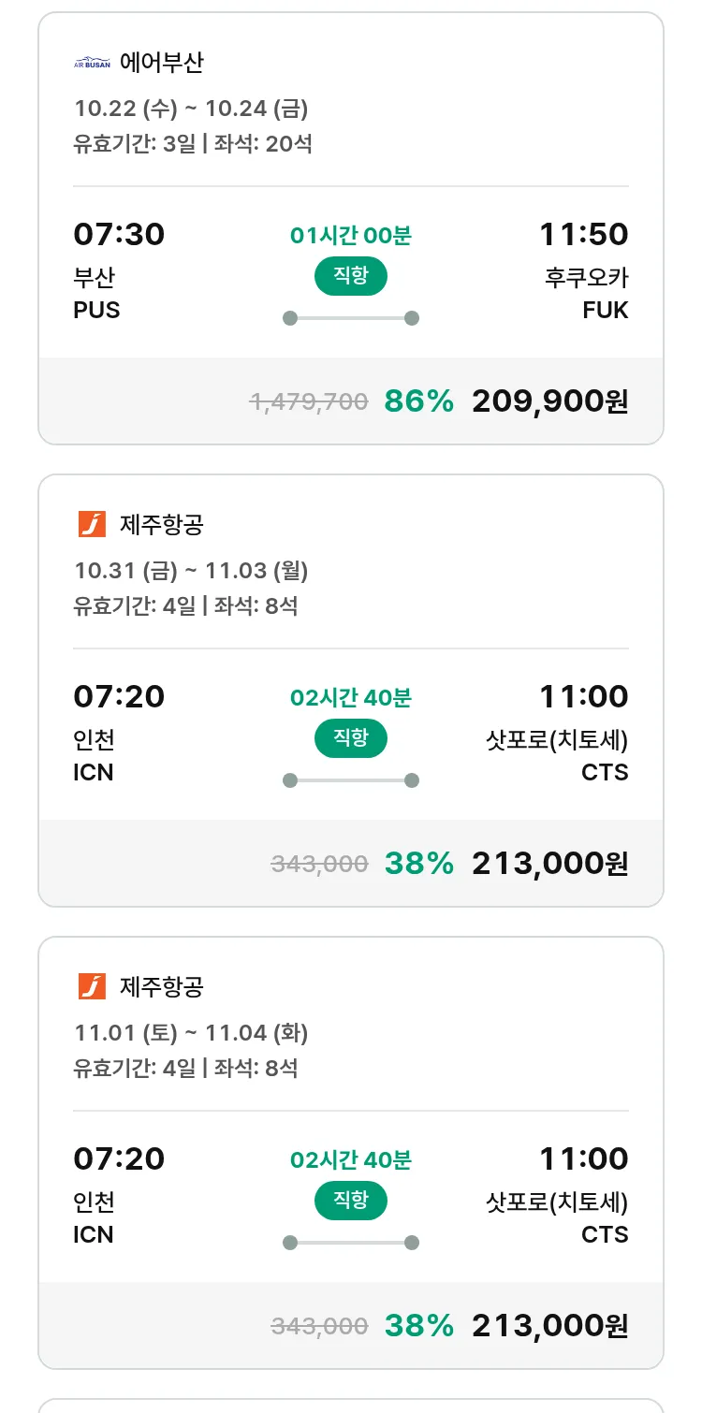Screen dimensions: 702x1413
Task: Click the second Jeju Air orange logo
Action: pyautogui.click(x=92, y=986)
